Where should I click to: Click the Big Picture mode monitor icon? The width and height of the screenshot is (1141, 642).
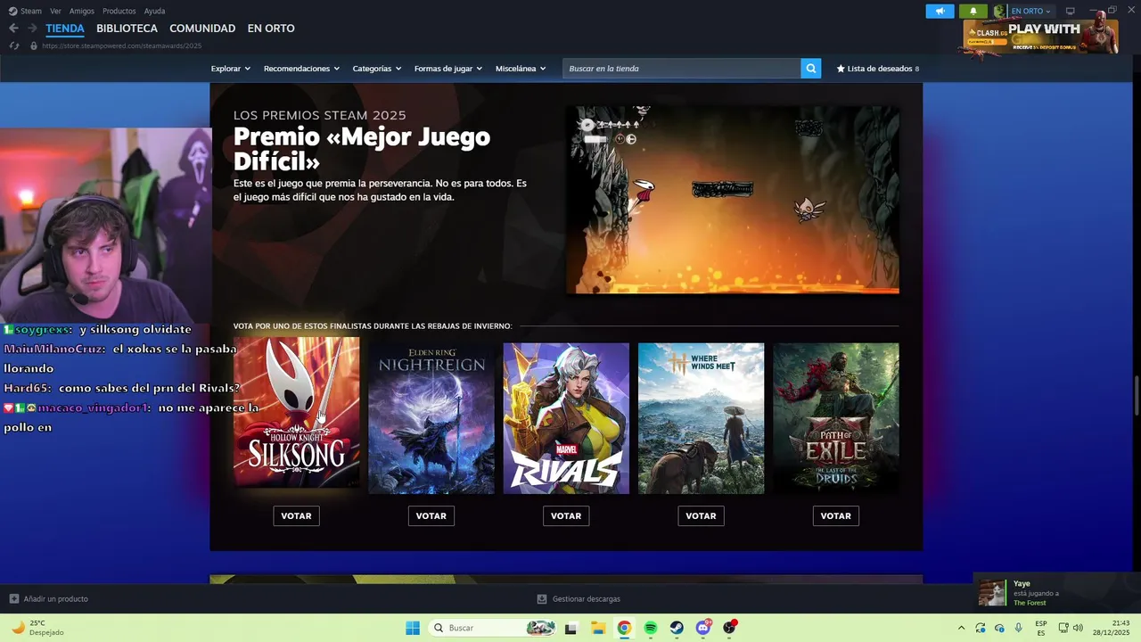click(1071, 11)
